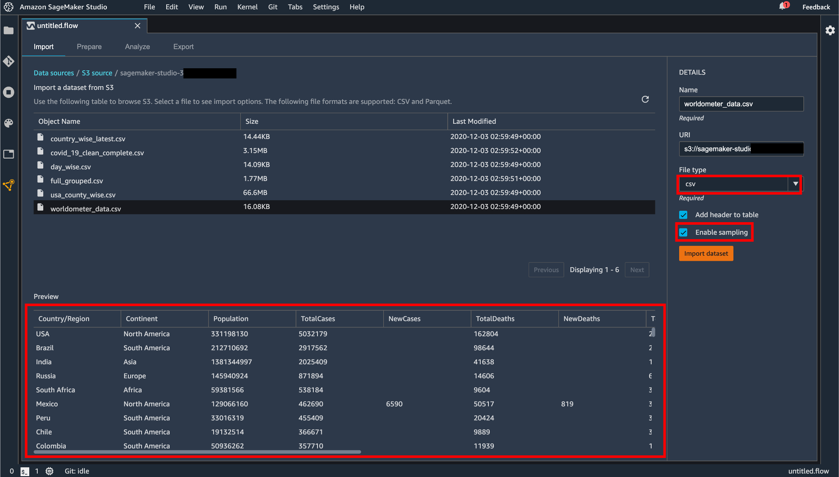Open the settings gear icon

[x=830, y=31]
